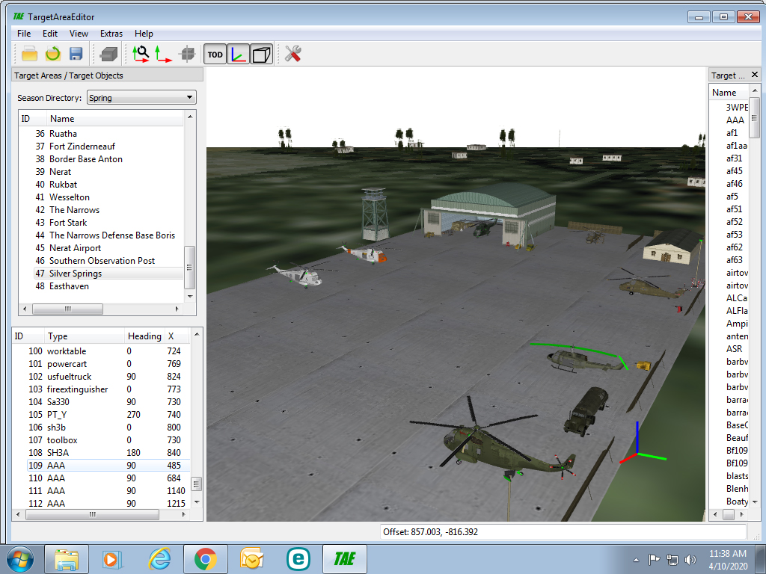Click the TAE taskbar button
This screenshot has height=574, width=766.
tap(344, 559)
